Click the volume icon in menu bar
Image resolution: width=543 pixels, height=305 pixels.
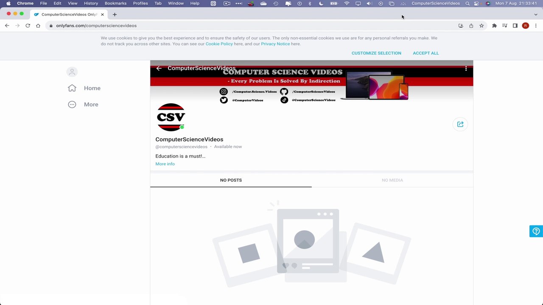[369, 3]
